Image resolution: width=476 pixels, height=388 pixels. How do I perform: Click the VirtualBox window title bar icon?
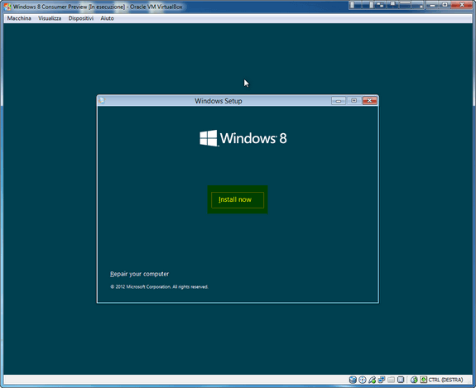coord(7,7)
